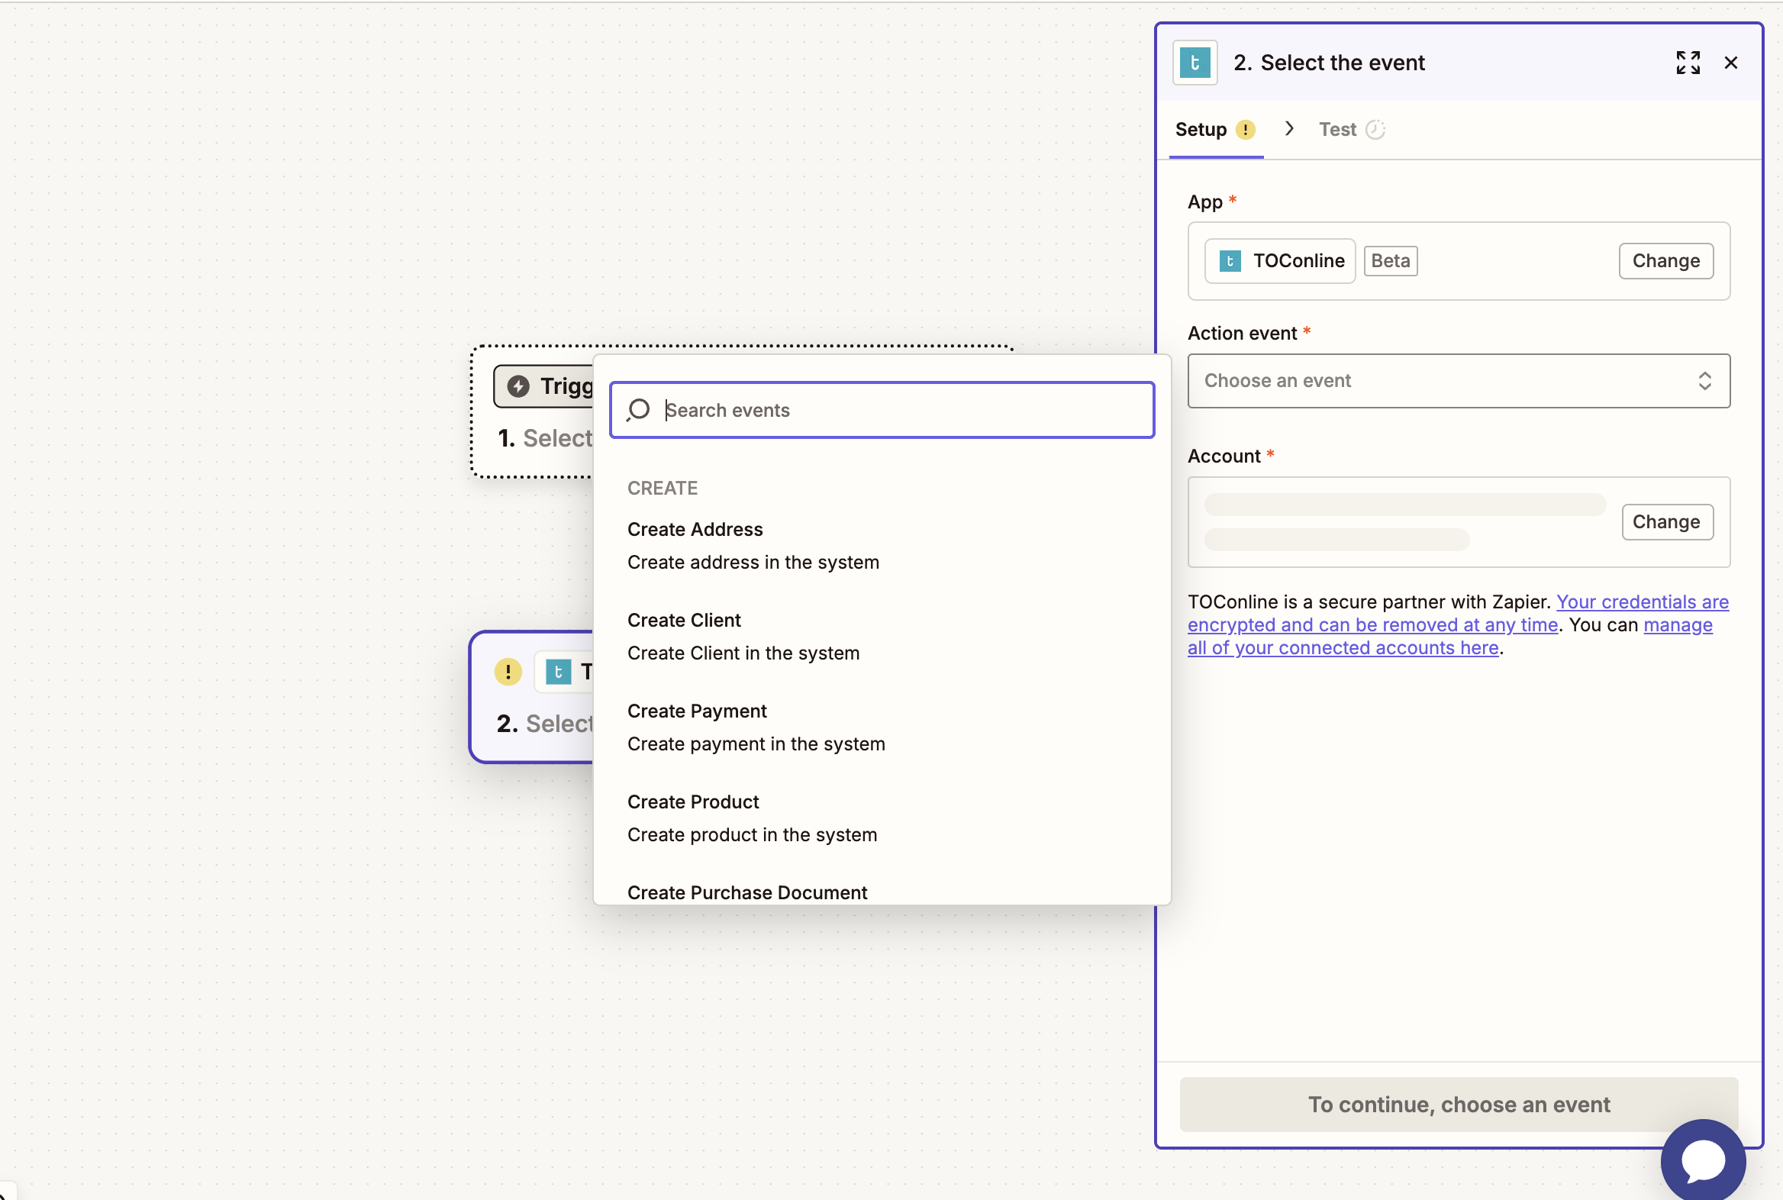This screenshot has height=1200, width=1783.
Task: Change the selected TOConline app
Action: click(1665, 261)
